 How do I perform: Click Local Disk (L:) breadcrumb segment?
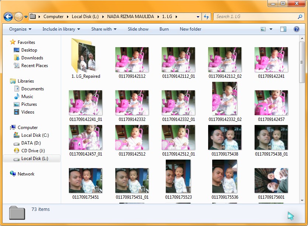(x=85, y=17)
